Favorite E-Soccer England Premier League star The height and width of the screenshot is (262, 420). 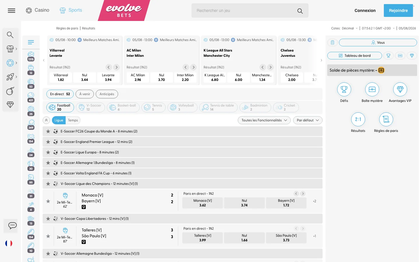(x=48, y=142)
